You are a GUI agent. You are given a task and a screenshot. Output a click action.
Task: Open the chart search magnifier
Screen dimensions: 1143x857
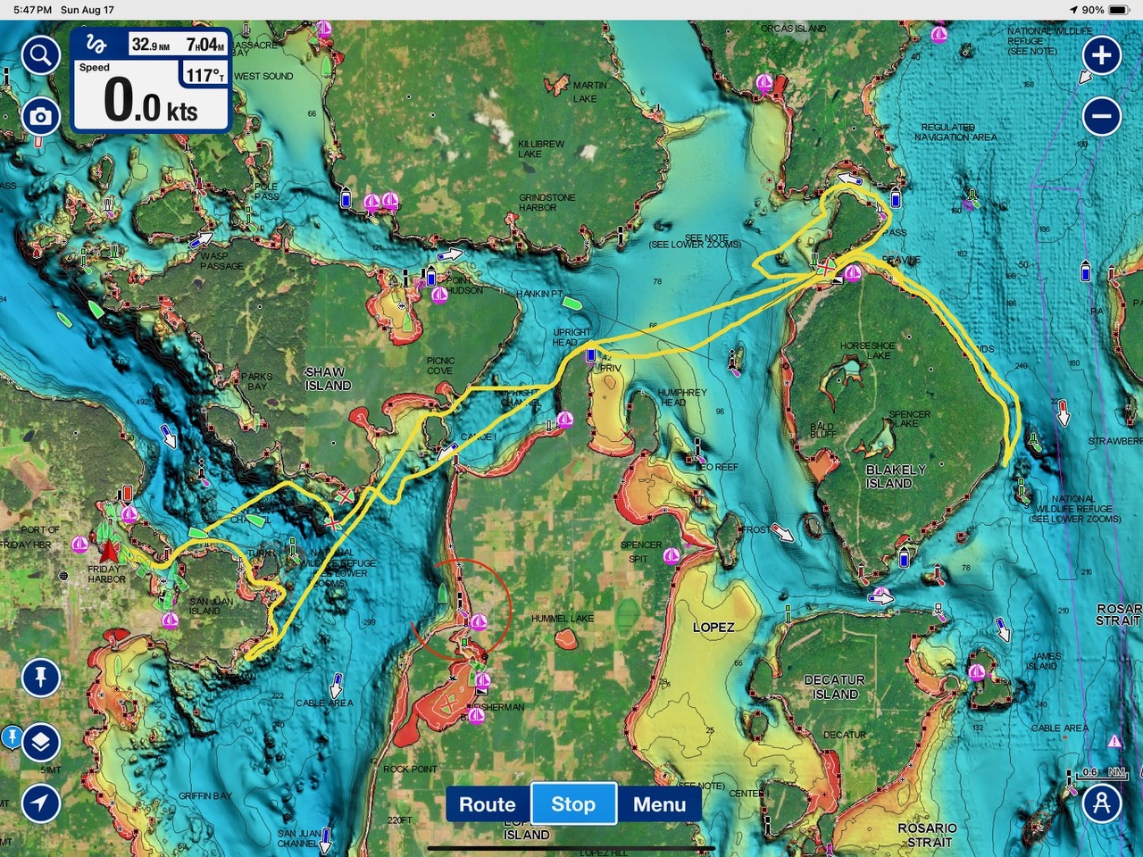pyautogui.click(x=40, y=56)
